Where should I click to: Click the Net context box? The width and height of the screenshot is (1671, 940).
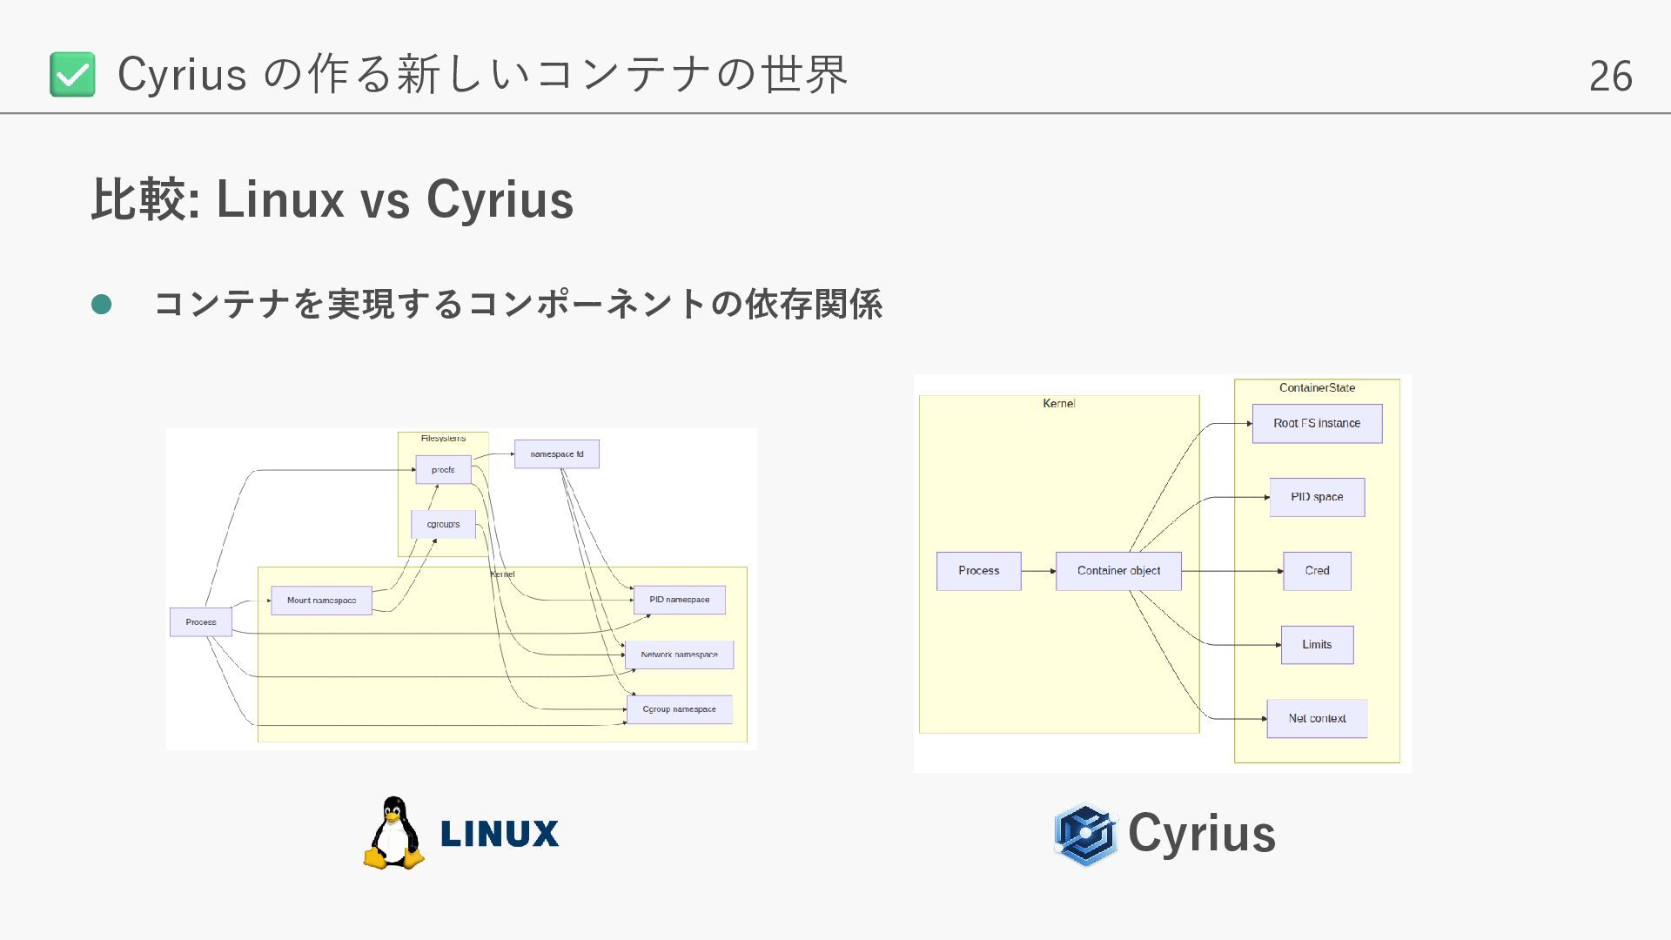pyautogui.click(x=1316, y=719)
